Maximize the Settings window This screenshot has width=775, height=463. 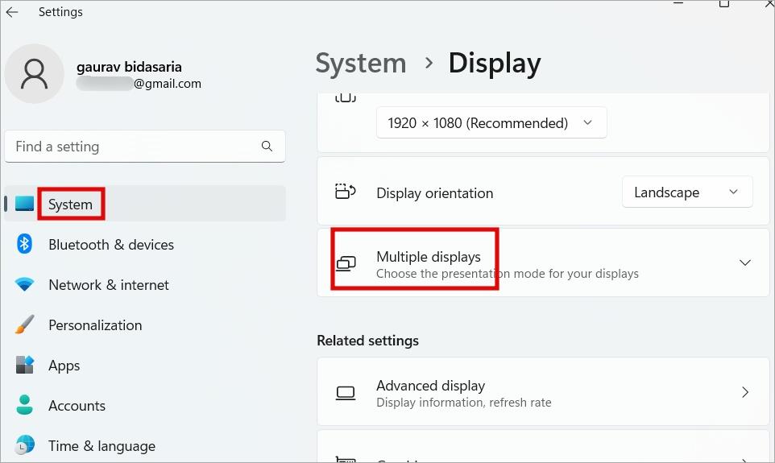click(x=724, y=4)
